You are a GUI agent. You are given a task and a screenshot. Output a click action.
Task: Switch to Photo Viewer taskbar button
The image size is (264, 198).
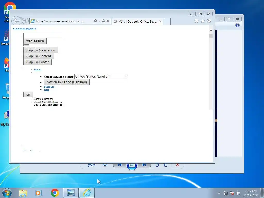pyautogui.click(x=71, y=193)
